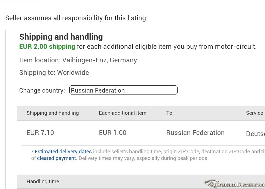This screenshot has width=265, height=189.
Task: Click the Deutsche Post service cell
Action: tap(256, 134)
